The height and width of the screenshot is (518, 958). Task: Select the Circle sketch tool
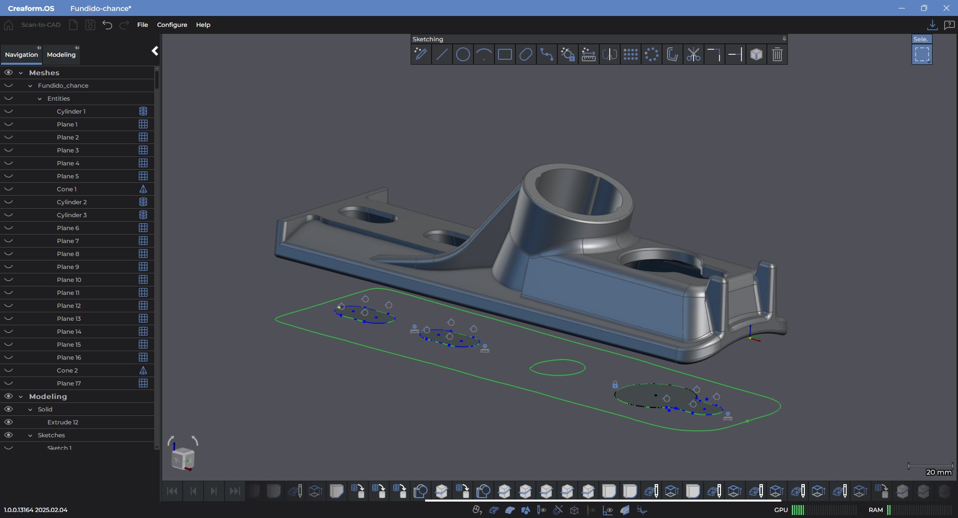(463, 54)
